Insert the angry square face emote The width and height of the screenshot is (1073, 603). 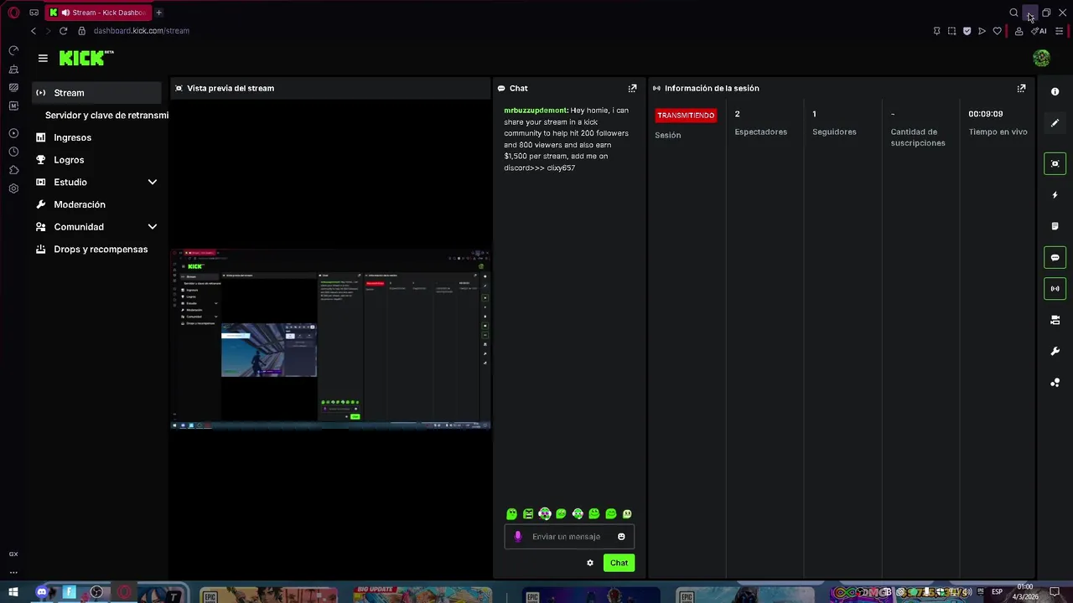click(528, 513)
